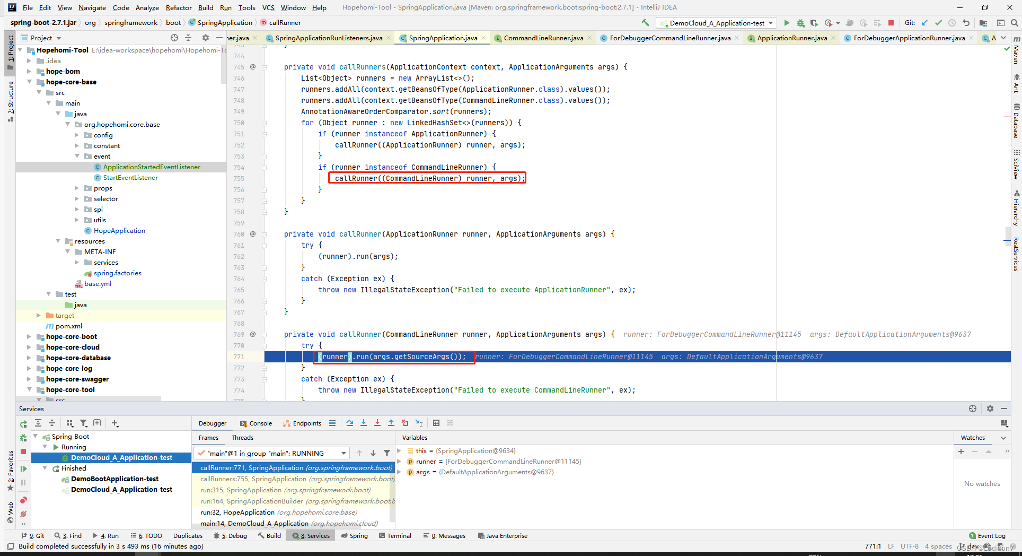Open Project view mode dropdown

[59, 38]
